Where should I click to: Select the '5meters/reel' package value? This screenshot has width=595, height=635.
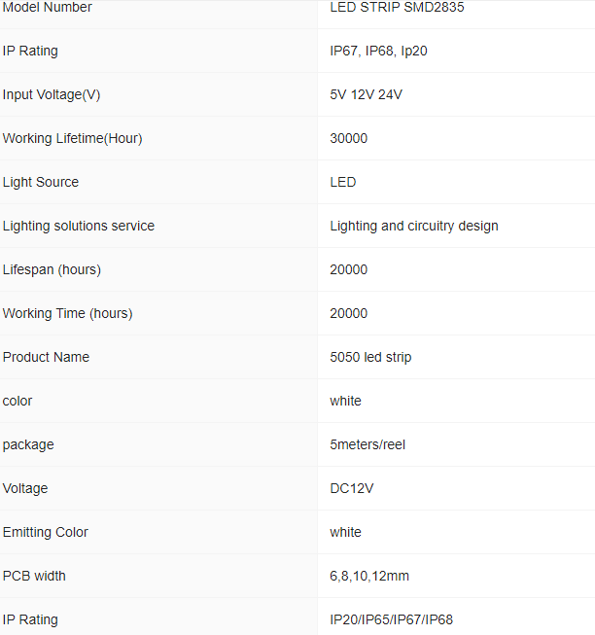pos(367,444)
